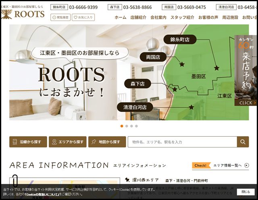Close cookie notice with 閉じる
258x200 pixels.
(x=246, y=192)
